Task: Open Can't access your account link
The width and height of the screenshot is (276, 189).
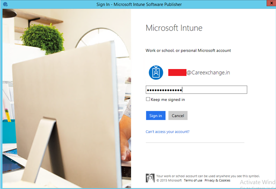Action: click(x=167, y=132)
